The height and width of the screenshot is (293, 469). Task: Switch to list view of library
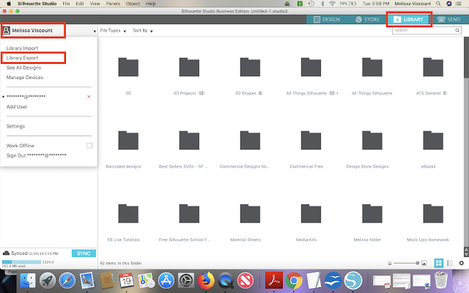tap(450, 263)
